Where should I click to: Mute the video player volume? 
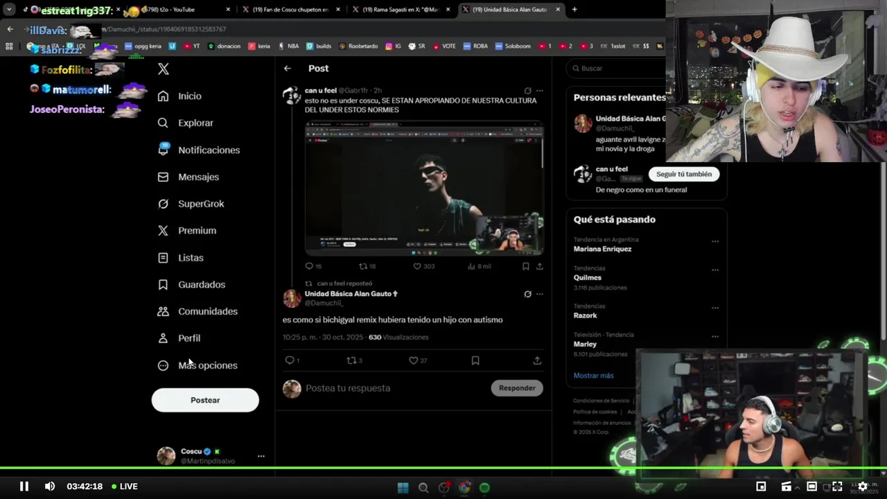click(x=50, y=487)
